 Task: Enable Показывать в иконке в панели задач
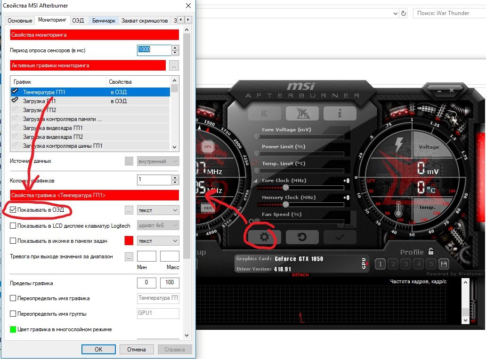point(13,241)
